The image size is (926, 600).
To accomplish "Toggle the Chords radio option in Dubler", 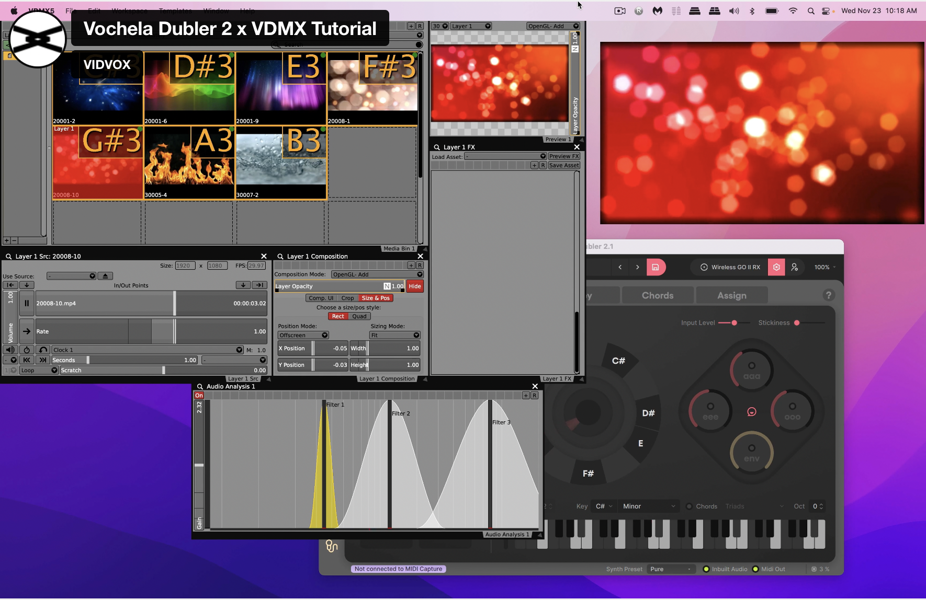I will point(689,506).
